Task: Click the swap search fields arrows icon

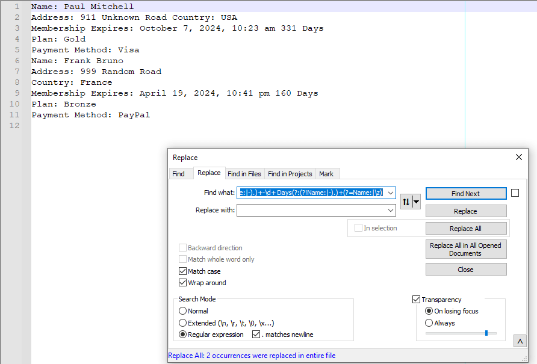Action: 405,202
